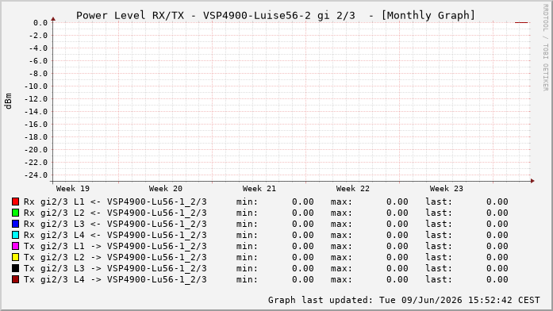Click the Graph last updated timestamp text
This screenshot has height=311, width=553.
pyautogui.click(x=404, y=300)
